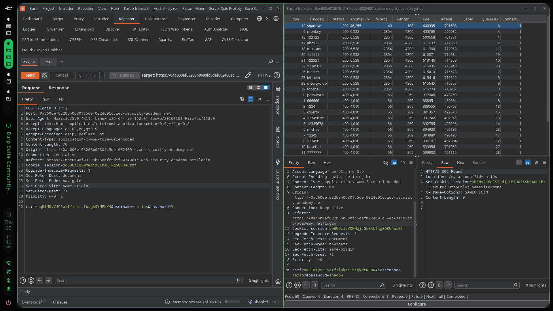Jump to previous search match in Repeater request
This screenshot has width=553, height=311.
tap(40, 280)
